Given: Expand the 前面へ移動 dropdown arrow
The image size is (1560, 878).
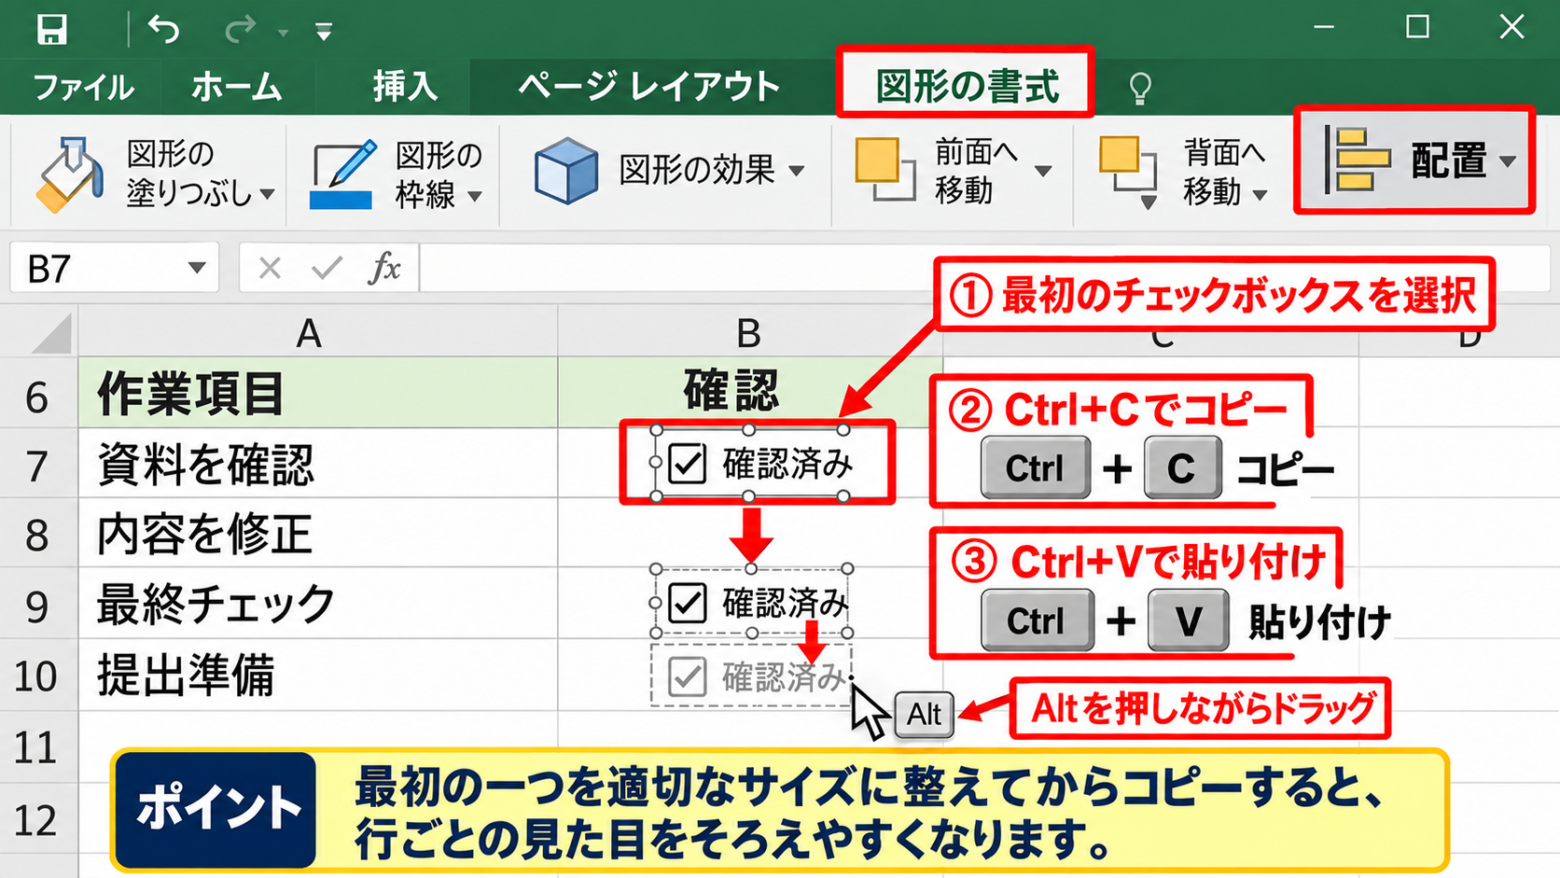Looking at the screenshot, I should [x=1043, y=171].
